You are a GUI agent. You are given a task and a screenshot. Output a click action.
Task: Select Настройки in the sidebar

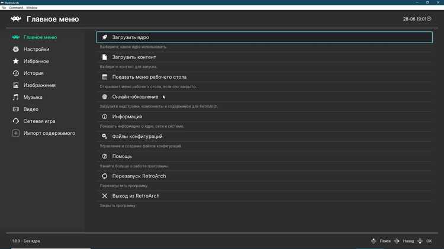tap(36, 49)
